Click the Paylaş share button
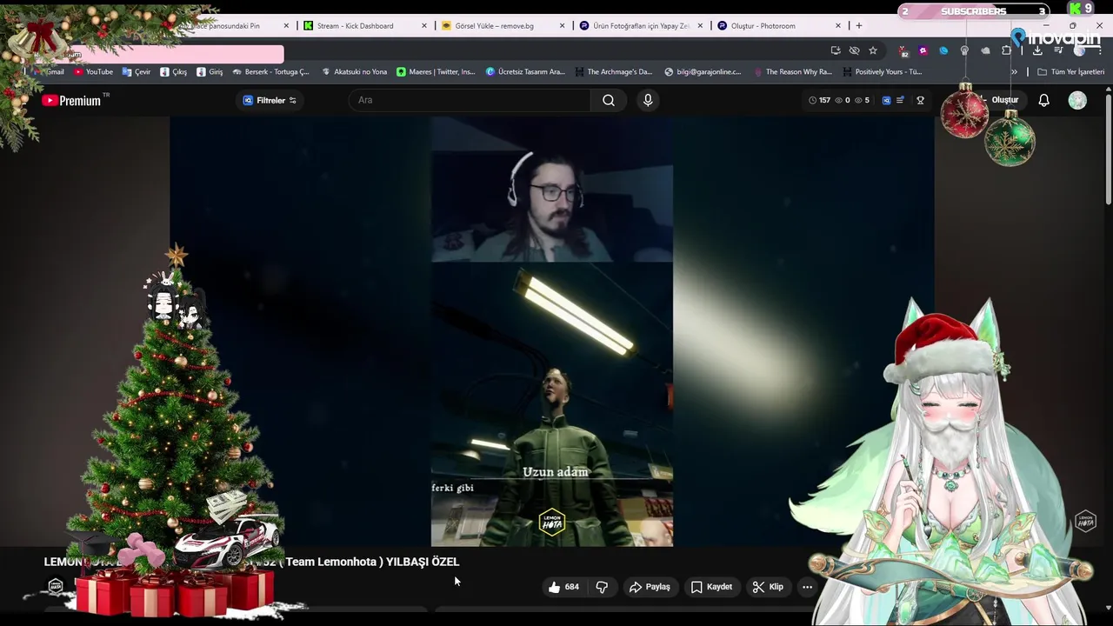This screenshot has width=1113, height=626. 650,587
